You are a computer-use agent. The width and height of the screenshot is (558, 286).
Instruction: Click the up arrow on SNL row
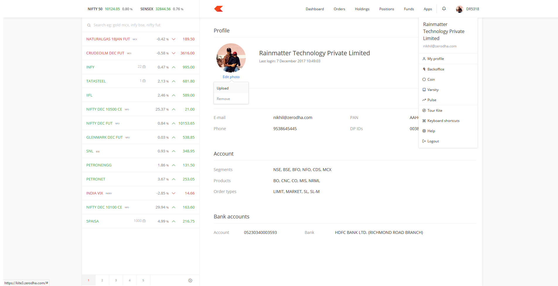[x=174, y=151]
